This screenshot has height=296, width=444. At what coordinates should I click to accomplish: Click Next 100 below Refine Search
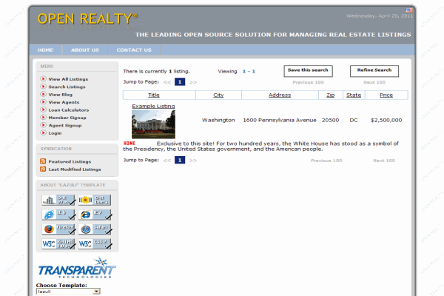[x=374, y=82]
